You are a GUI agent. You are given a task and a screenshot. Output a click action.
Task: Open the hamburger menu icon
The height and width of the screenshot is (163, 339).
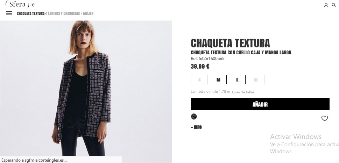pos(9,13)
